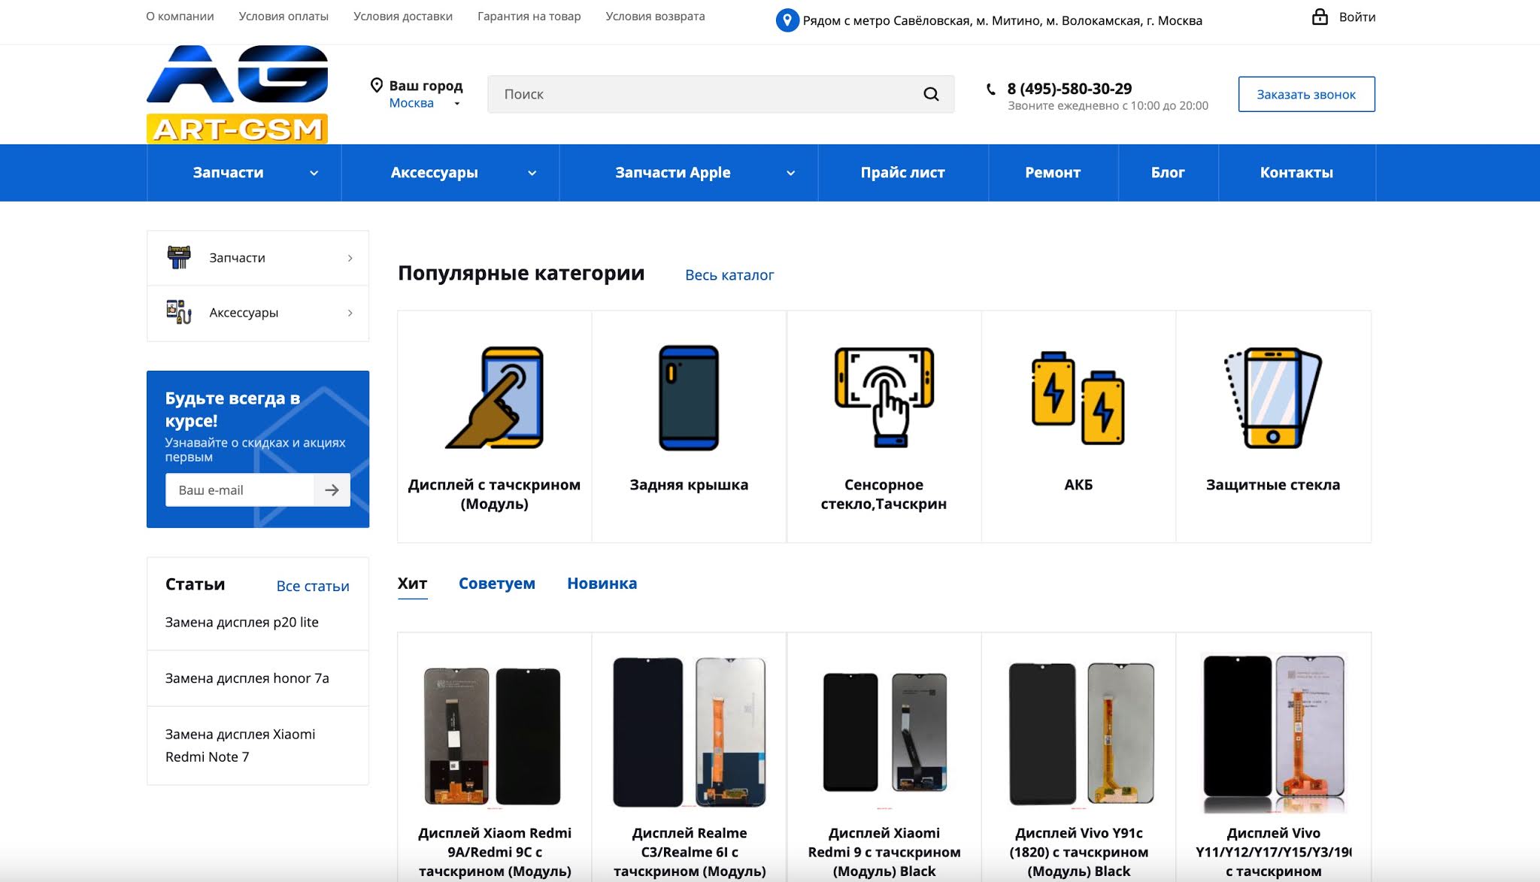
Task: Expand the Запчасти Apple nav chevron
Action: 790,173
